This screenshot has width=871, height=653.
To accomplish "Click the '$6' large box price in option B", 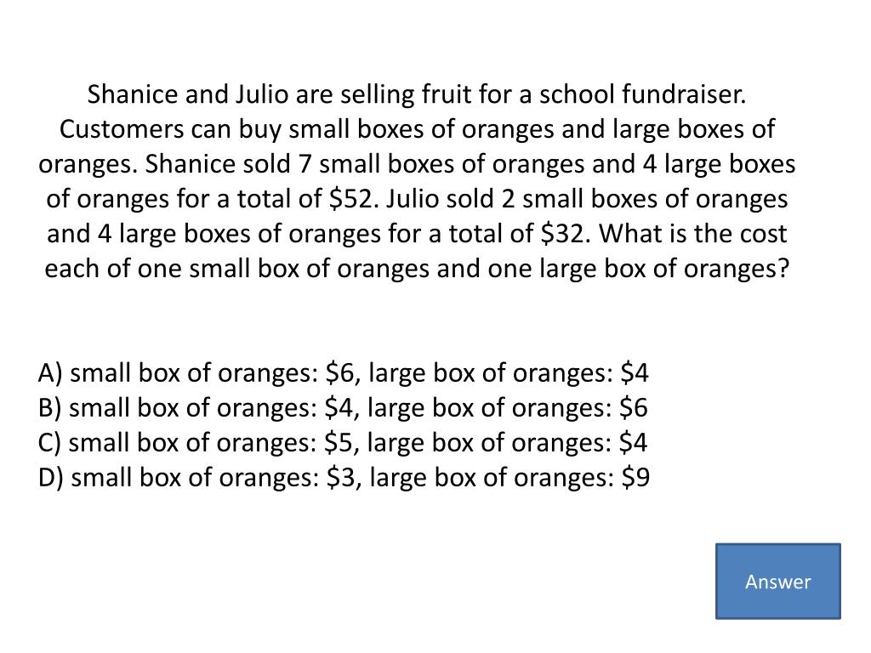I will (x=633, y=407).
